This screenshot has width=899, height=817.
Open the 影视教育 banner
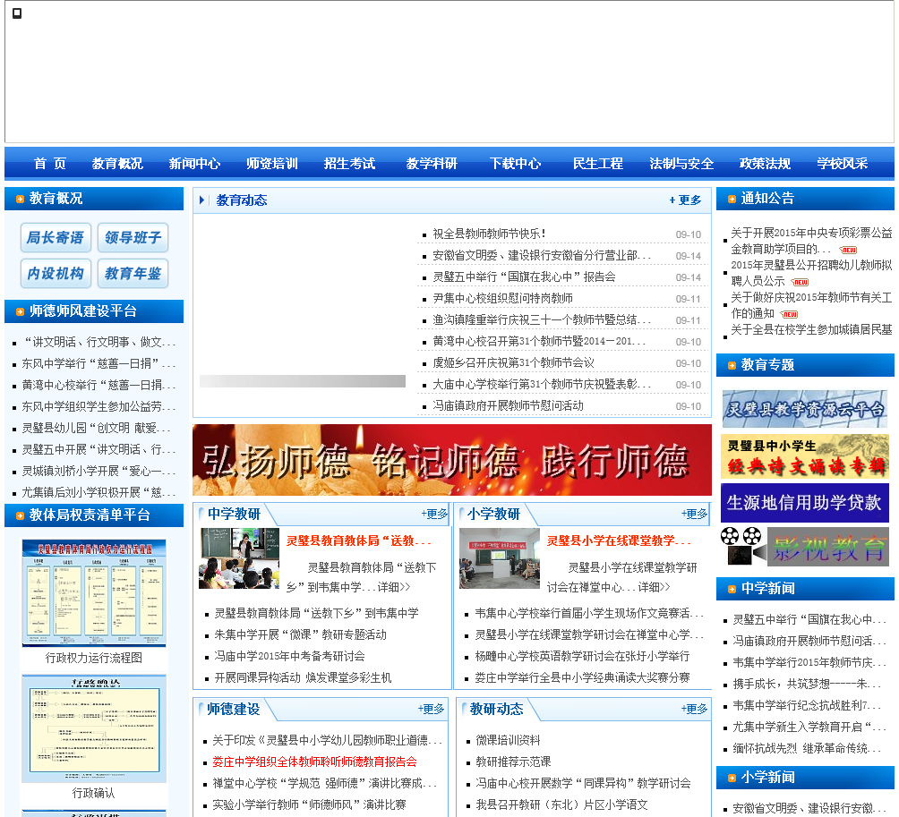pos(804,547)
